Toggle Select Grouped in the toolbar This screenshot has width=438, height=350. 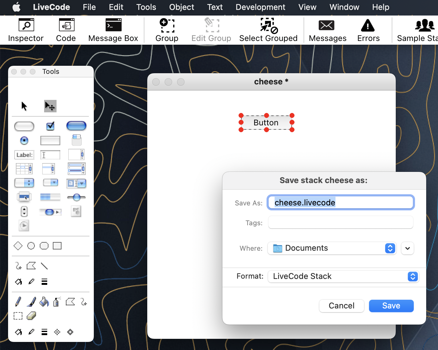tap(268, 30)
